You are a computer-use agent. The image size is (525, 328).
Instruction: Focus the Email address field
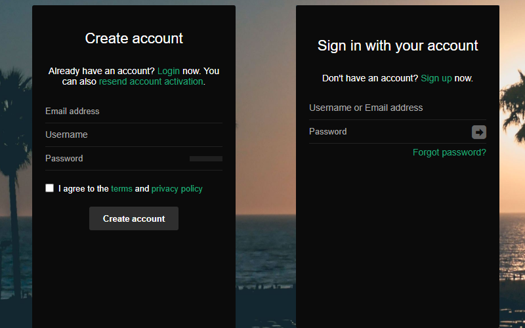(133, 112)
